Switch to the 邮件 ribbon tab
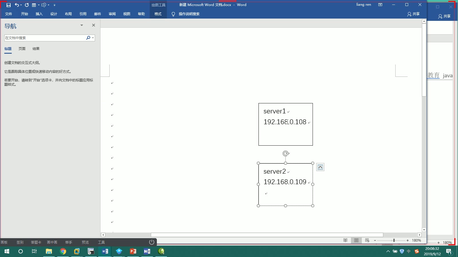The width and height of the screenshot is (458, 257). click(98, 14)
